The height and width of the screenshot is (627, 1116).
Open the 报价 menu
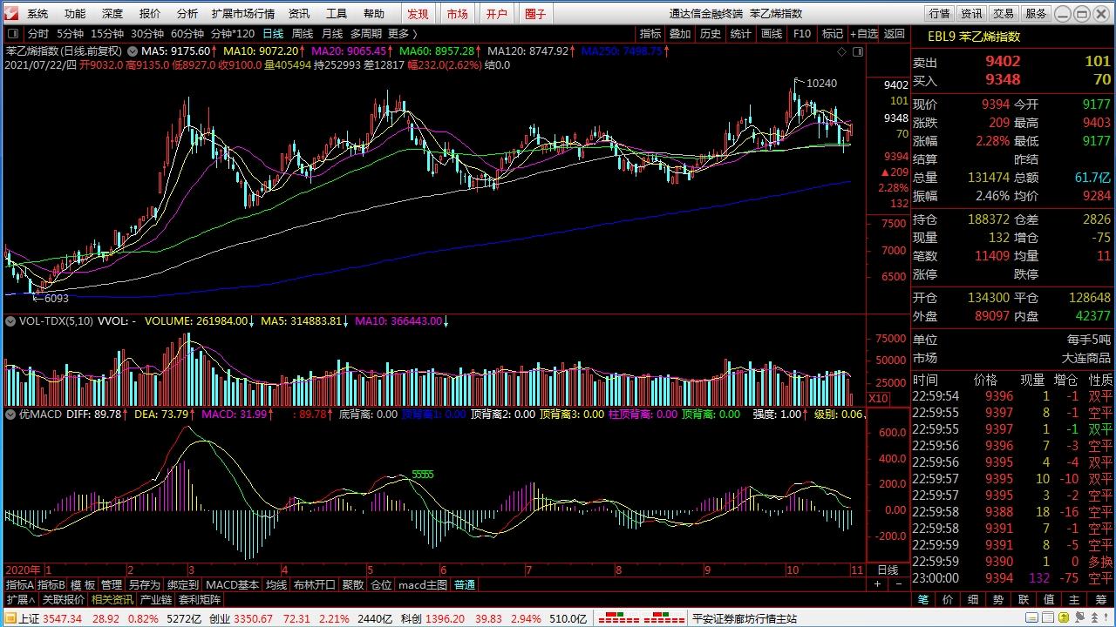150,14
